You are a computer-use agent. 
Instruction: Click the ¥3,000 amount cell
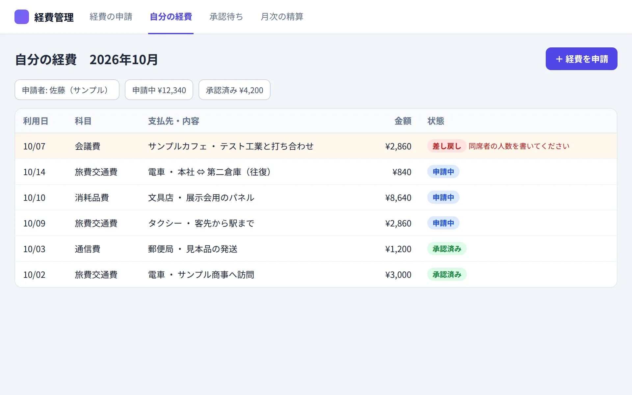click(398, 275)
